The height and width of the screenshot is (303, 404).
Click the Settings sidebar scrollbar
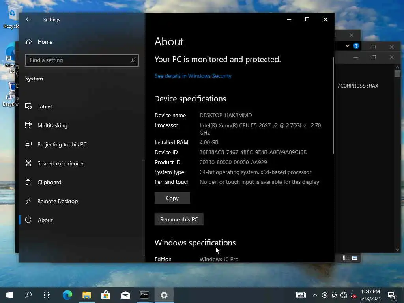point(144,208)
